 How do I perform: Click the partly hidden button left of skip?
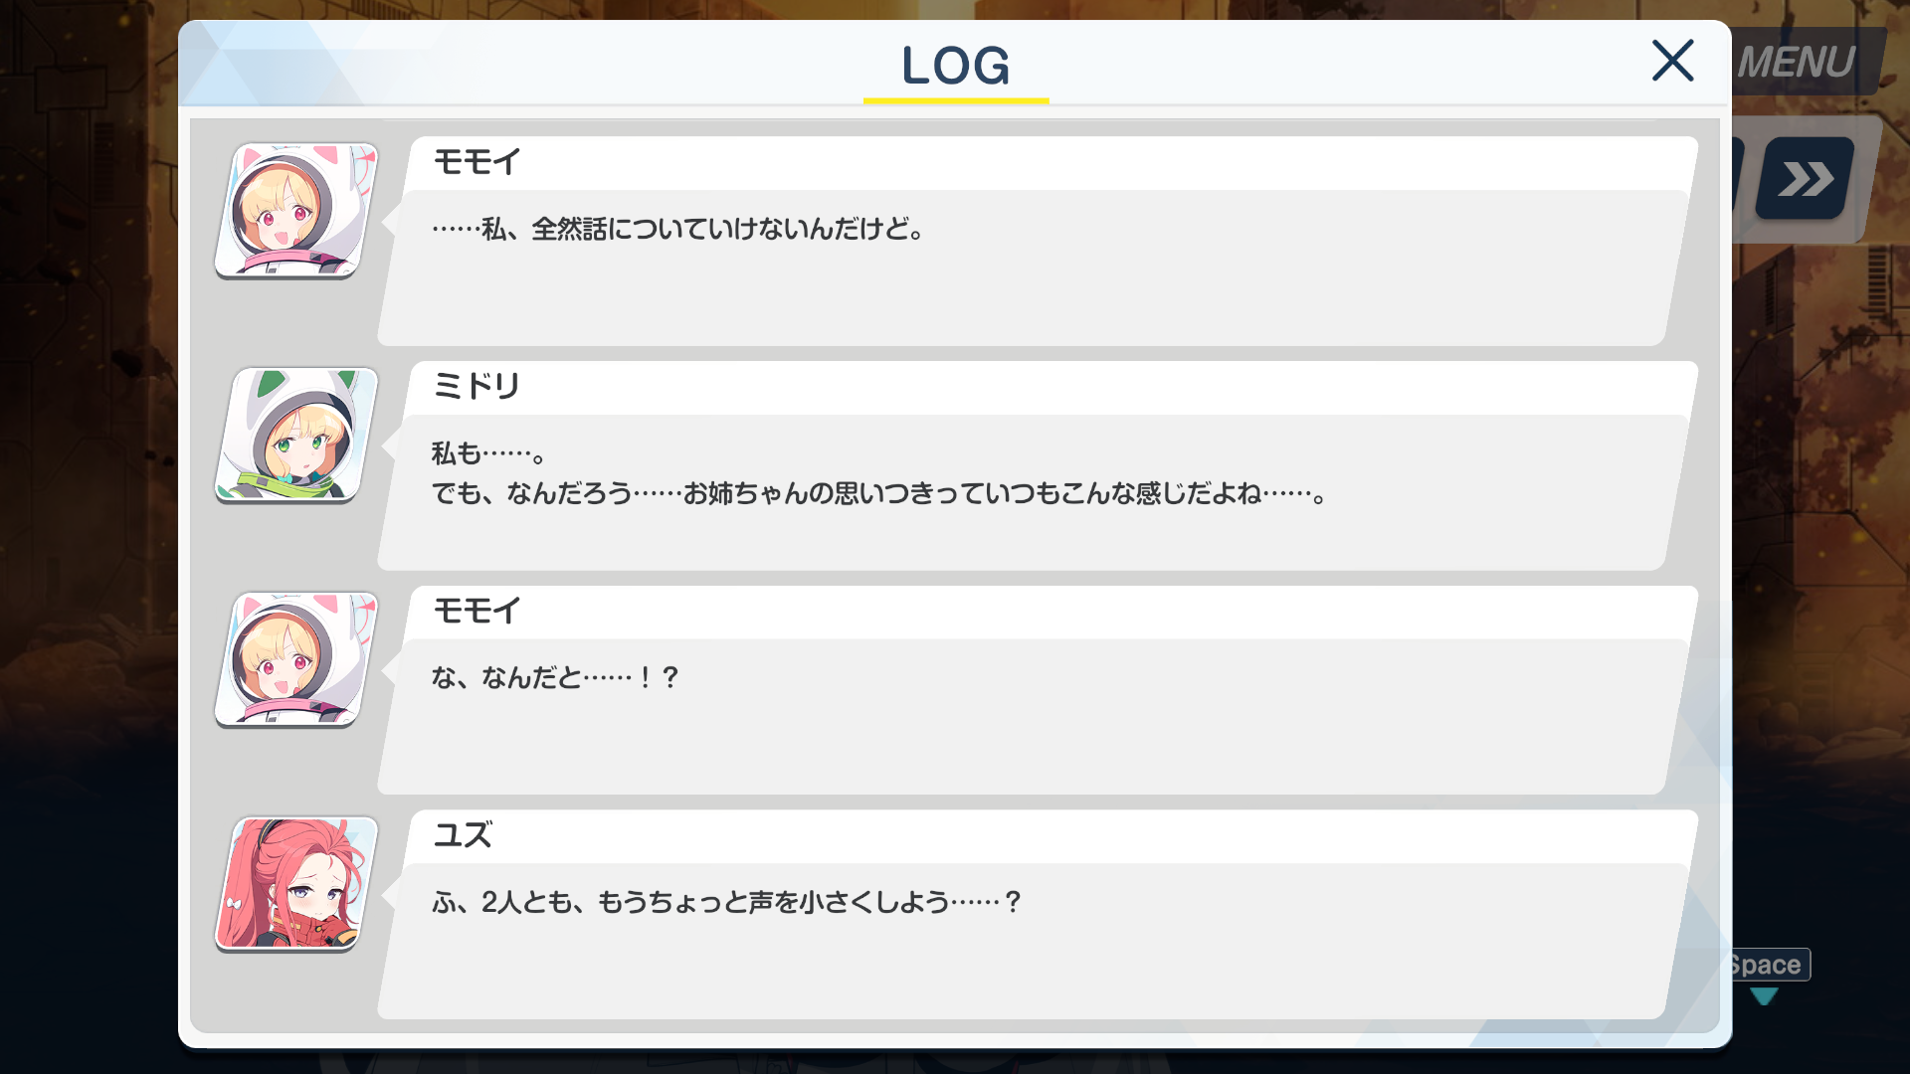pos(1738,179)
